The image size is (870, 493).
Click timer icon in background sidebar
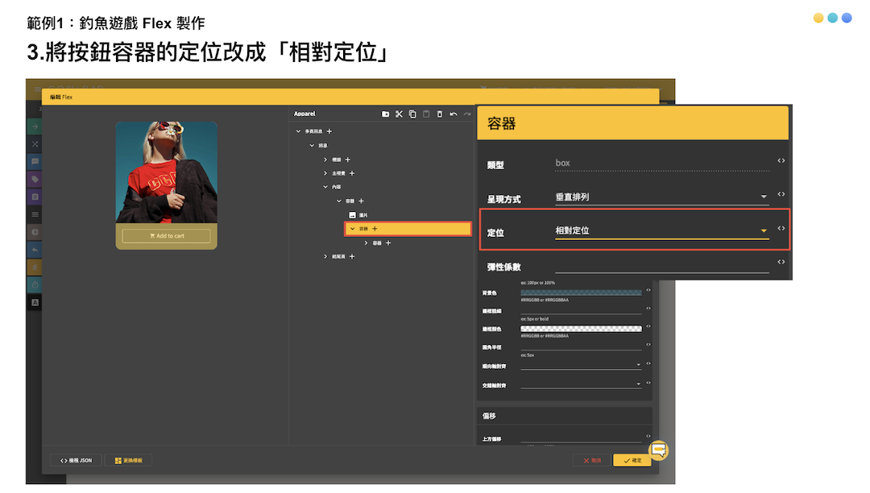coord(35,285)
